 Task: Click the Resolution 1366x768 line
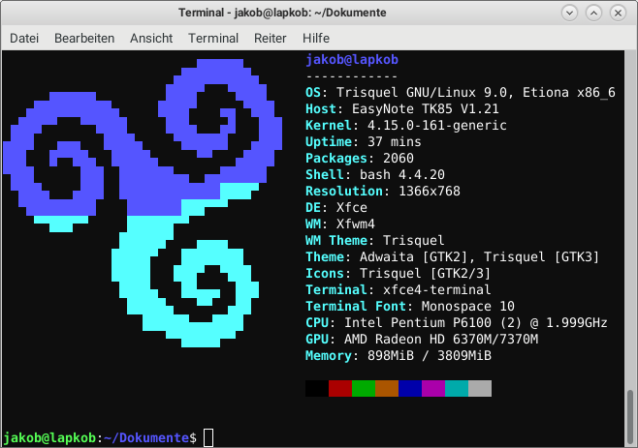click(x=383, y=192)
